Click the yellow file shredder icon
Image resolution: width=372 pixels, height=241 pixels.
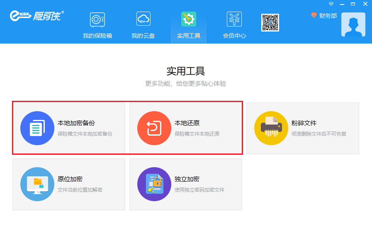271,128
